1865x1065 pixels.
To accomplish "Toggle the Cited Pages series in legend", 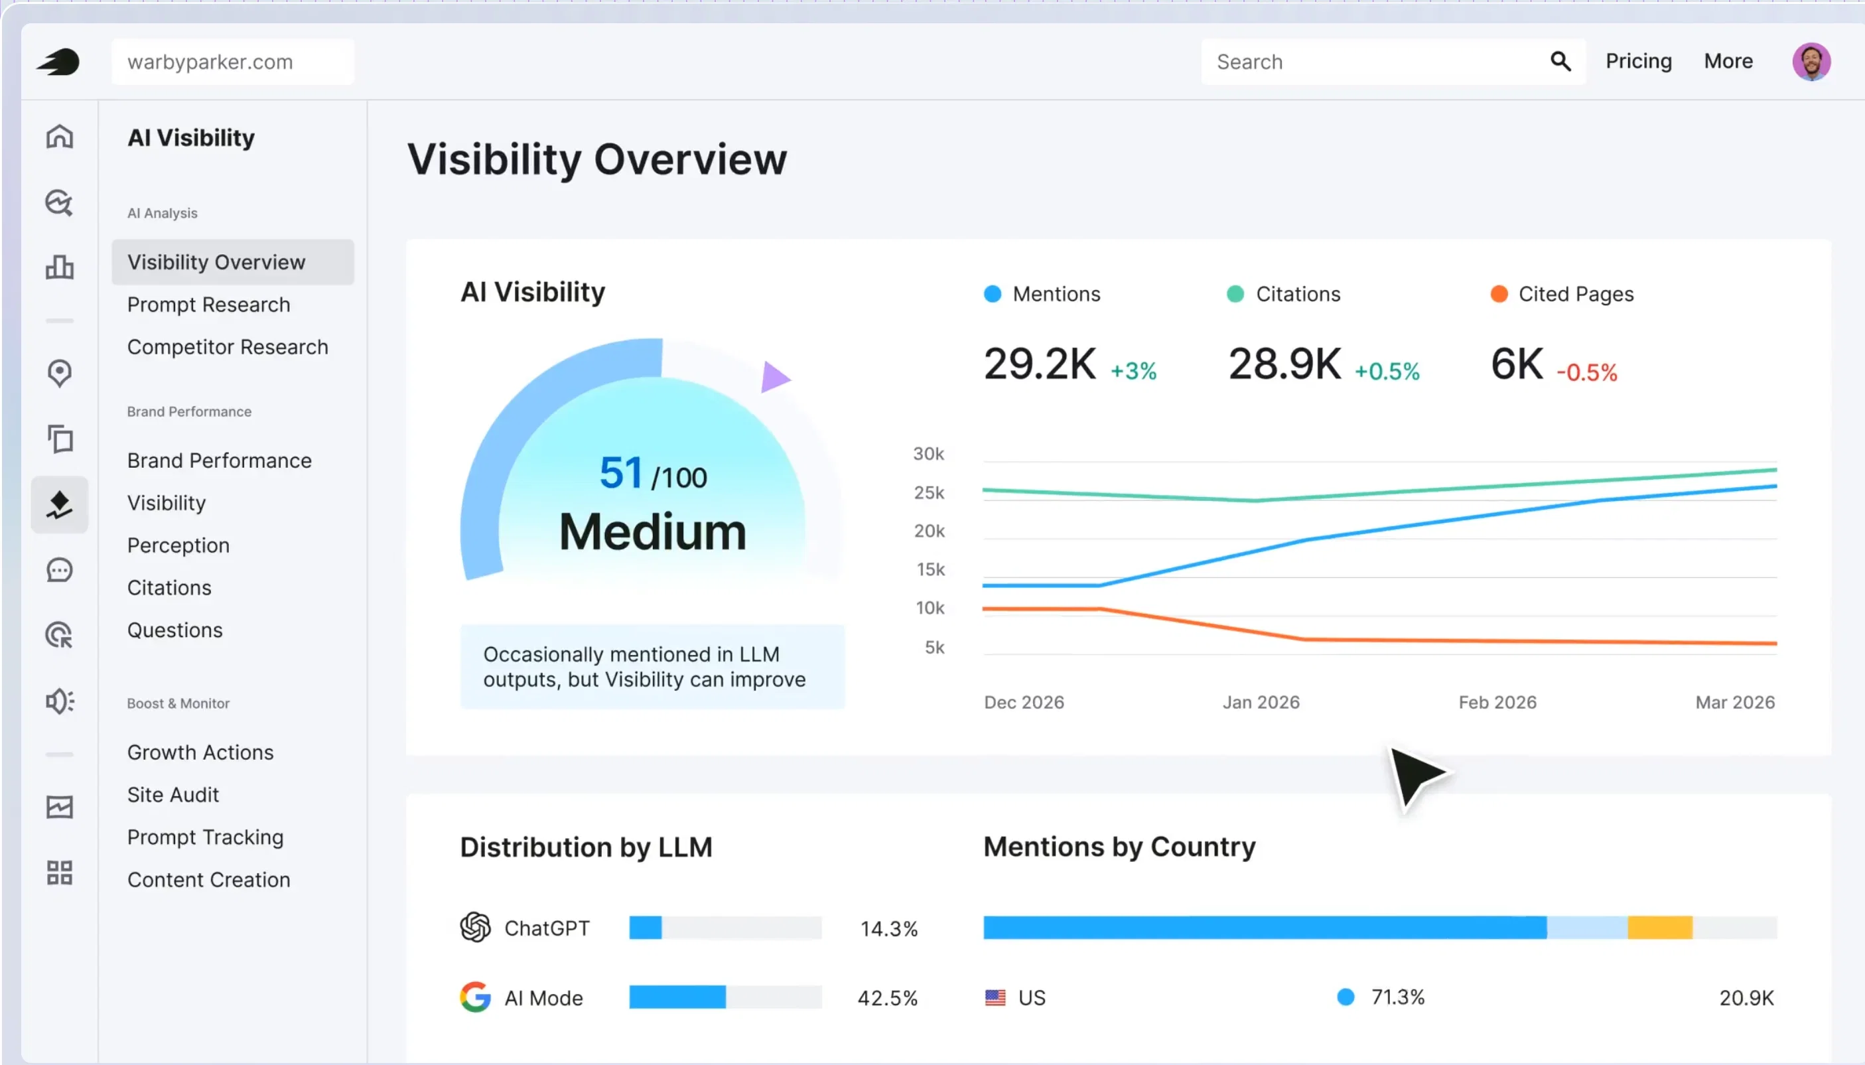I will click(x=1562, y=294).
